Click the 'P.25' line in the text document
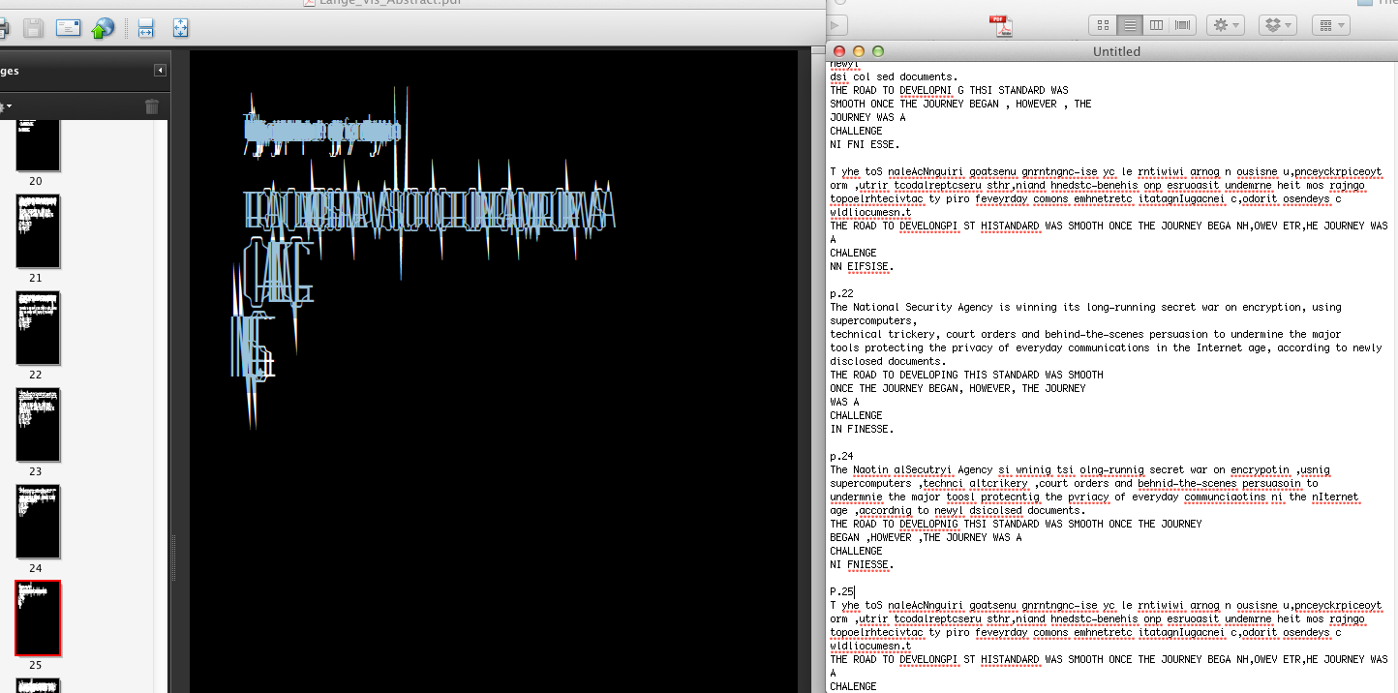Image resolution: width=1398 pixels, height=693 pixels. (841, 591)
